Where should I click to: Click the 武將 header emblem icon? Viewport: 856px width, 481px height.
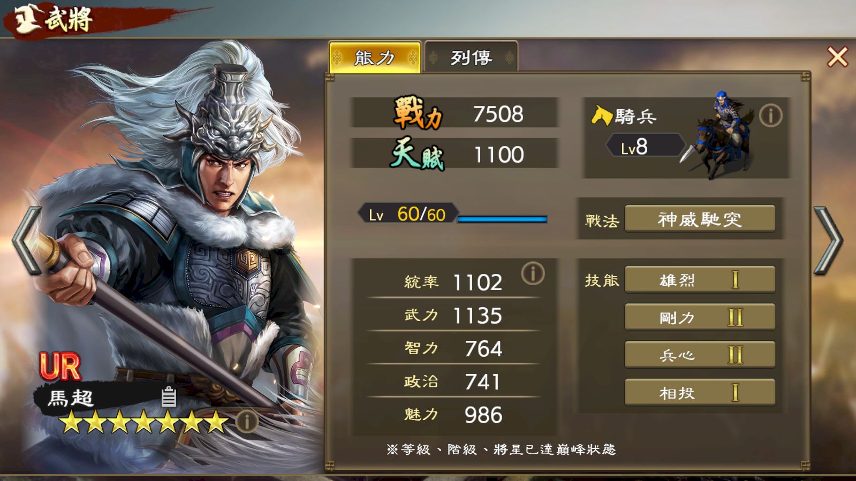[x=25, y=18]
